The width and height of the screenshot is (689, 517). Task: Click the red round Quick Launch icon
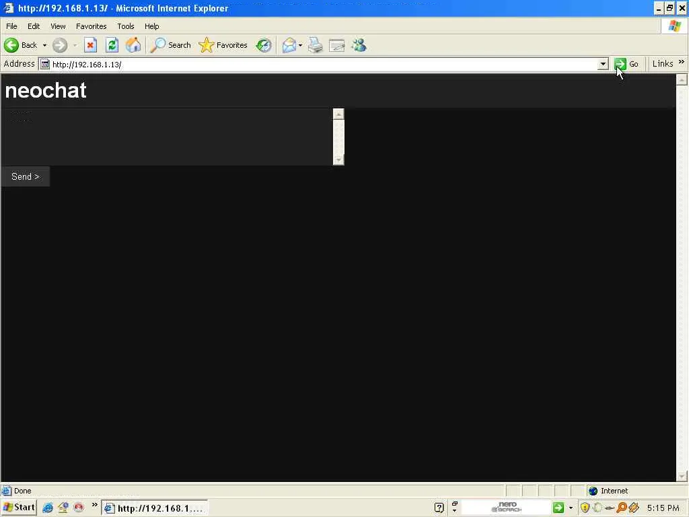tap(79, 508)
